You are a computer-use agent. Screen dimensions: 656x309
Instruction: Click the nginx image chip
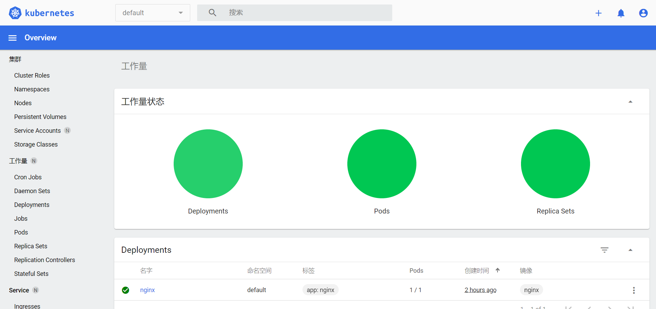(x=531, y=290)
